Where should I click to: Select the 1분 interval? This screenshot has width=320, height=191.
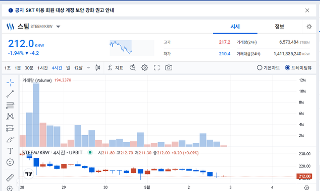[x=18, y=68]
